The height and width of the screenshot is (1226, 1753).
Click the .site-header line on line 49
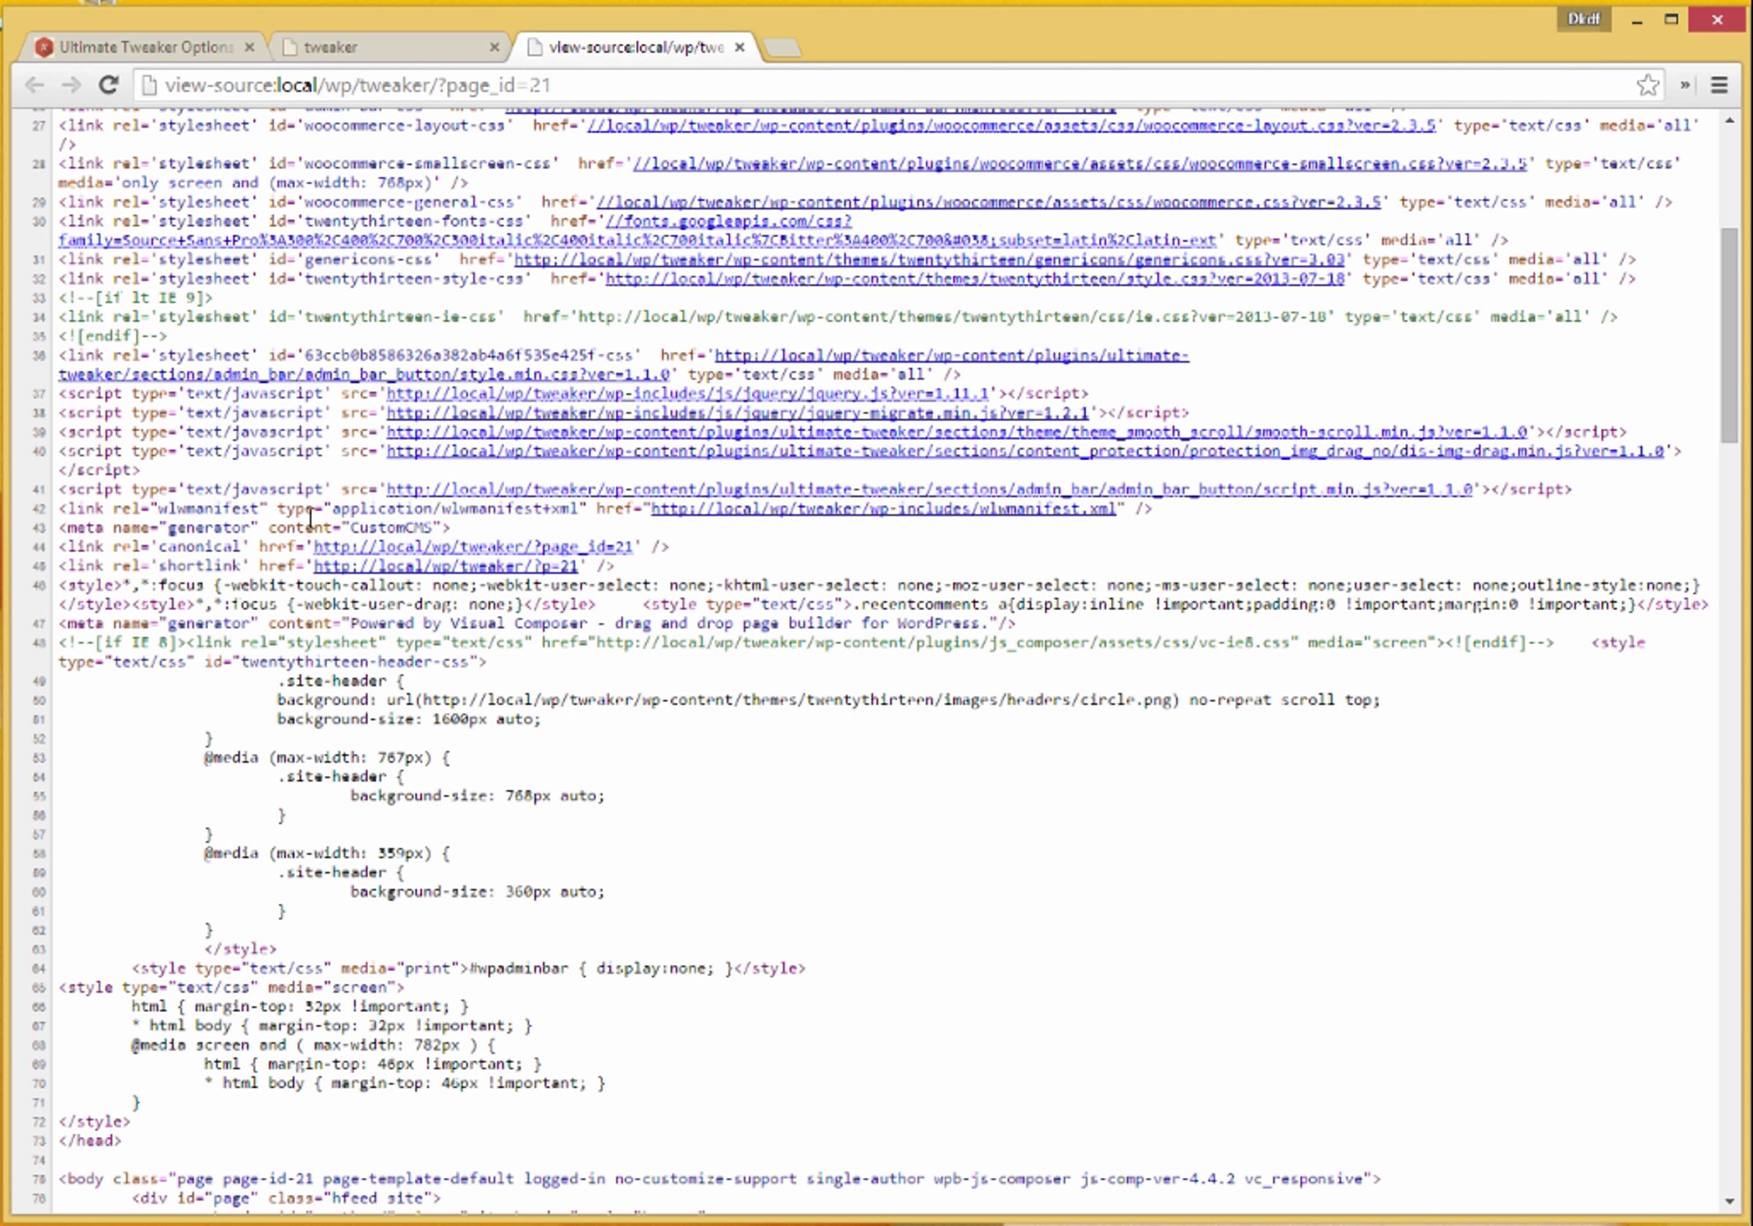point(340,681)
